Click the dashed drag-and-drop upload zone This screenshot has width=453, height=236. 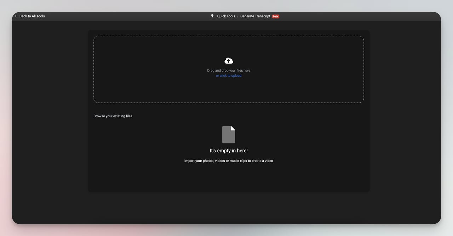[x=228, y=69]
